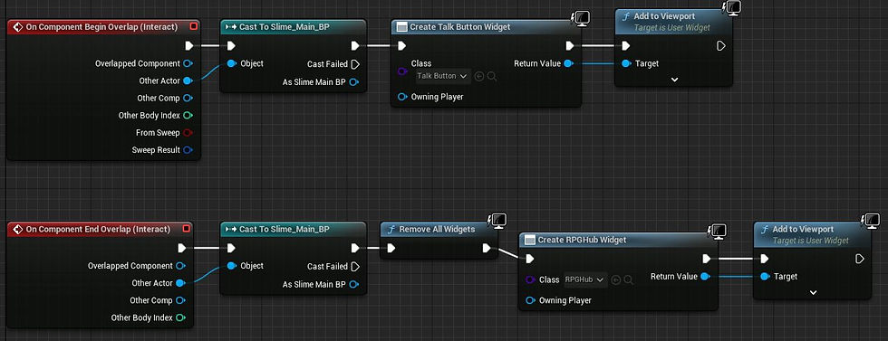Click the Create Talk Button Widget Return Value pin
This screenshot has height=341, width=888.
click(569, 63)
